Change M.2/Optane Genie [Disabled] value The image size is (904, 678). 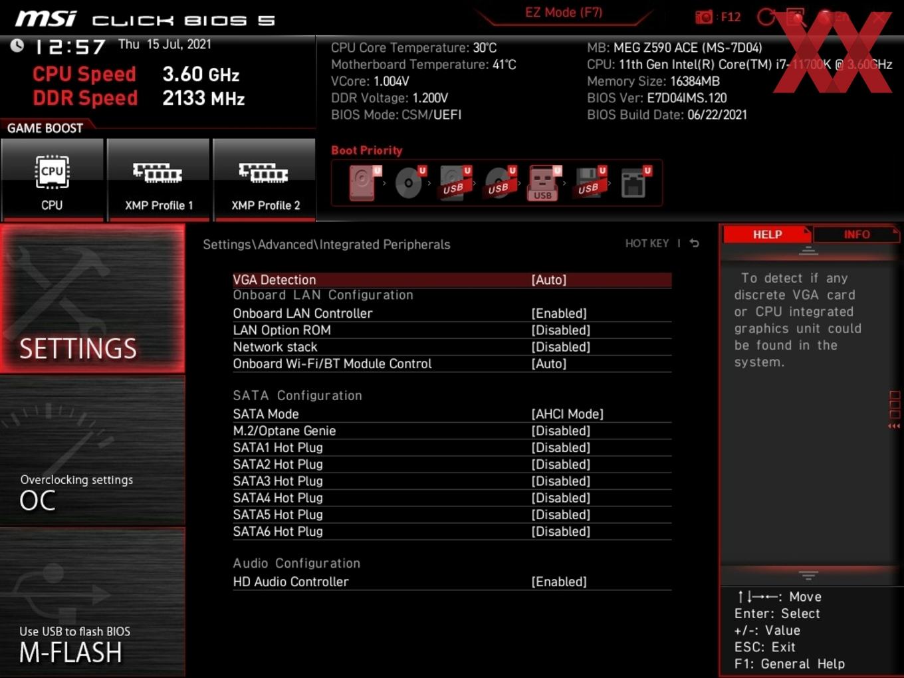pos(561,431)
